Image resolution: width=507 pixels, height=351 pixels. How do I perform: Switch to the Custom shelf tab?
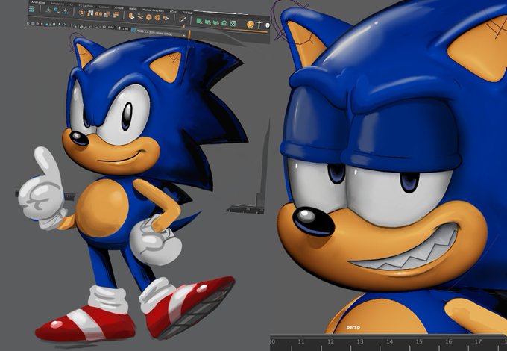pos(104,7)
